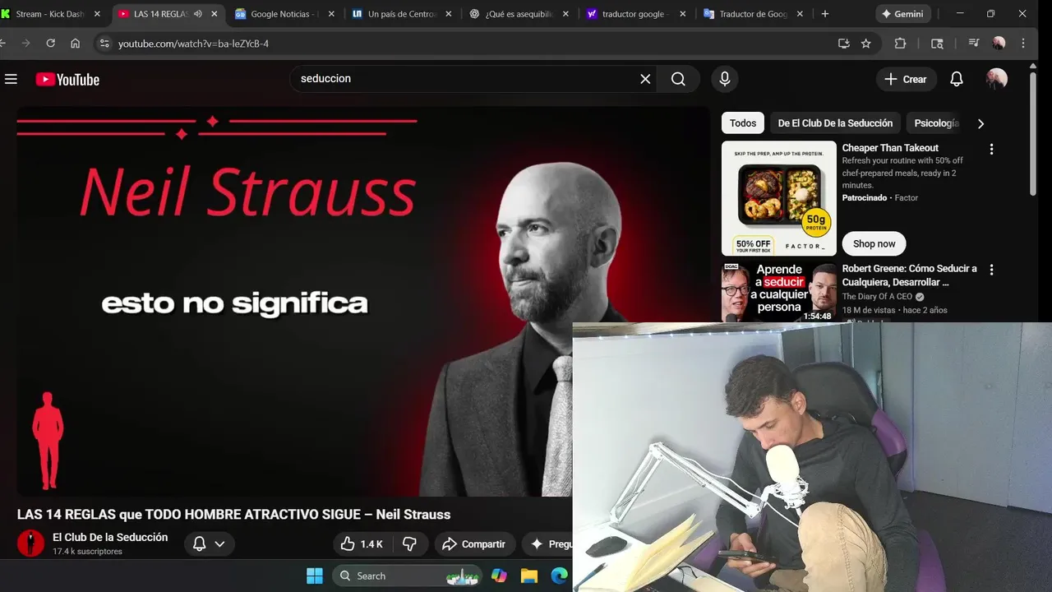The image size is (1052, 592).
Task: Open El Club De la Seducción channel name
Action: coord(110,537)
